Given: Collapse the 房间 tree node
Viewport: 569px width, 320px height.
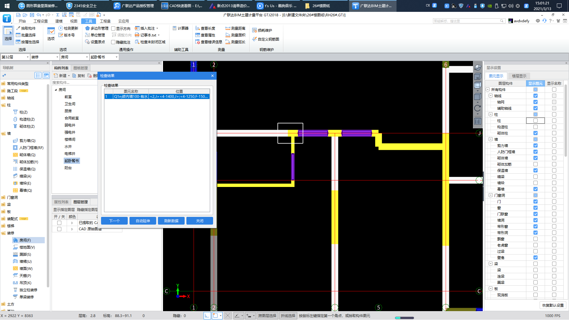Looking at the screenshot, I should click(56, 90).
